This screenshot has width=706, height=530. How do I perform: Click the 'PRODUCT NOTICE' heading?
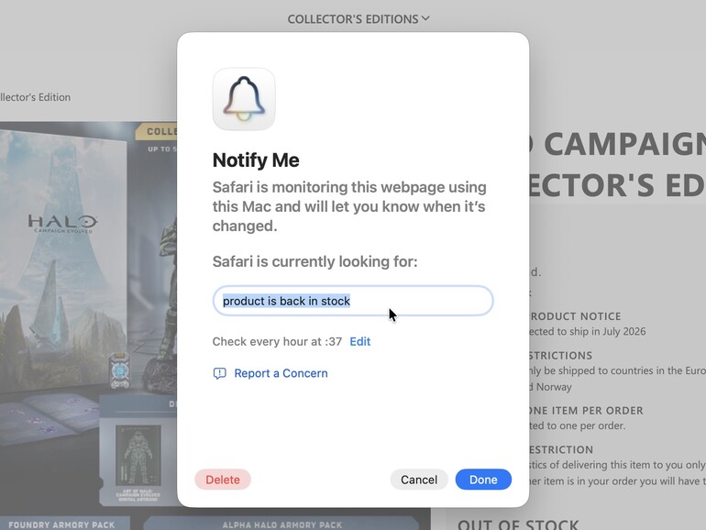(576, 316)
